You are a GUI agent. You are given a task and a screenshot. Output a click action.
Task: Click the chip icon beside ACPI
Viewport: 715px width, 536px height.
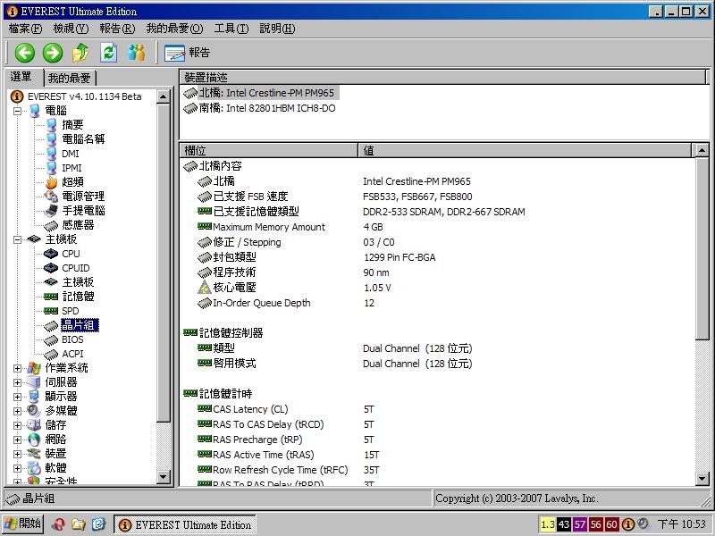51,354
